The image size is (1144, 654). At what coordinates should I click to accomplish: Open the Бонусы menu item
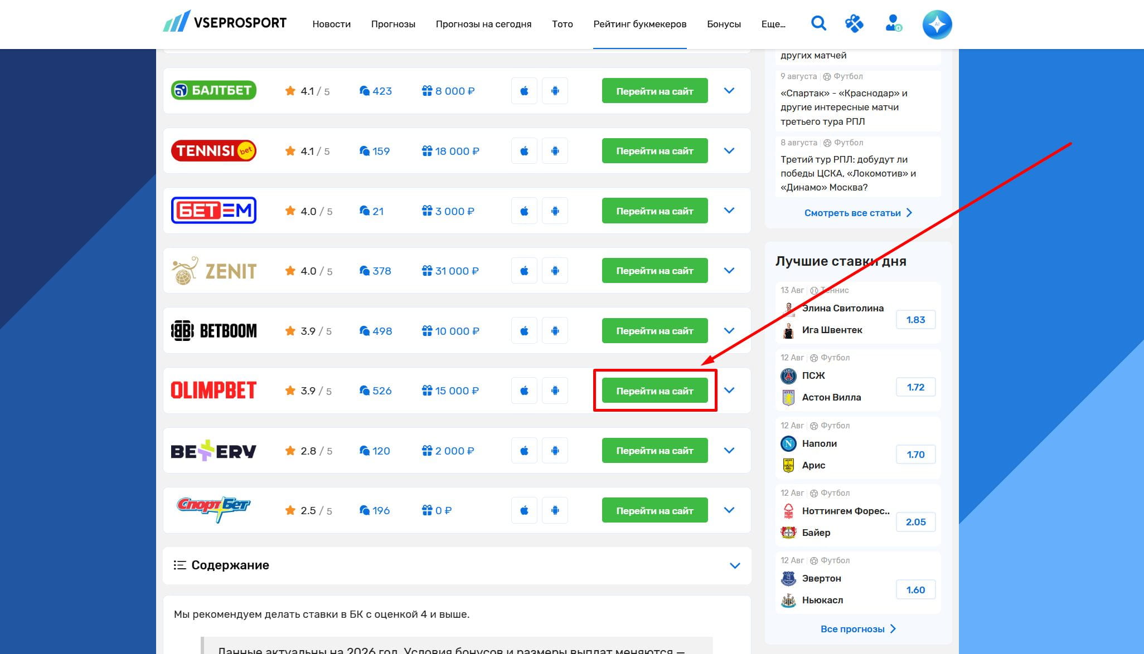click(724, 24)
